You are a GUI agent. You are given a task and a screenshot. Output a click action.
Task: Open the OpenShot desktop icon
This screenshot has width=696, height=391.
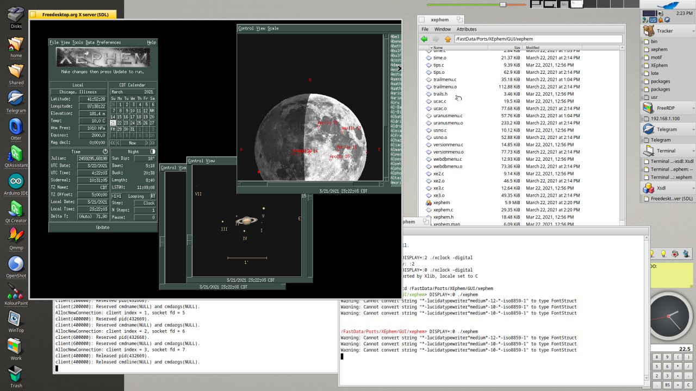pyautogui.click(x=16, y=267)
